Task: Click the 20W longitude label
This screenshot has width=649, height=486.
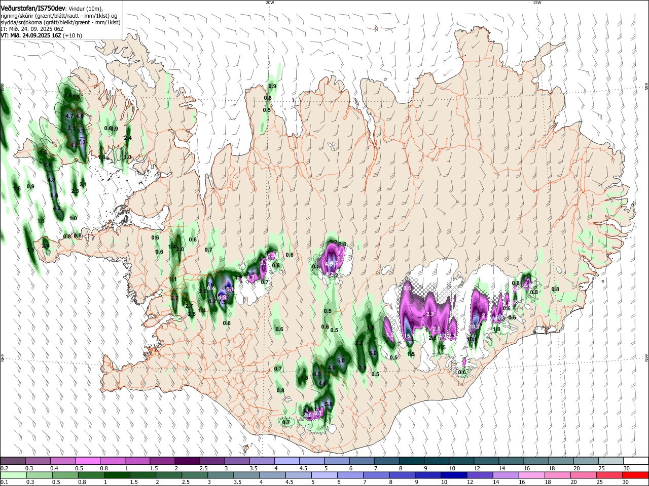Action: 270,3
